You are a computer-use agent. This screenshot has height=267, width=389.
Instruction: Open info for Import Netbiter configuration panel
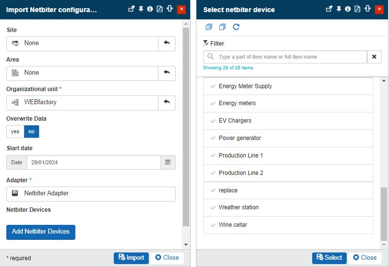(x=150, y=9)
